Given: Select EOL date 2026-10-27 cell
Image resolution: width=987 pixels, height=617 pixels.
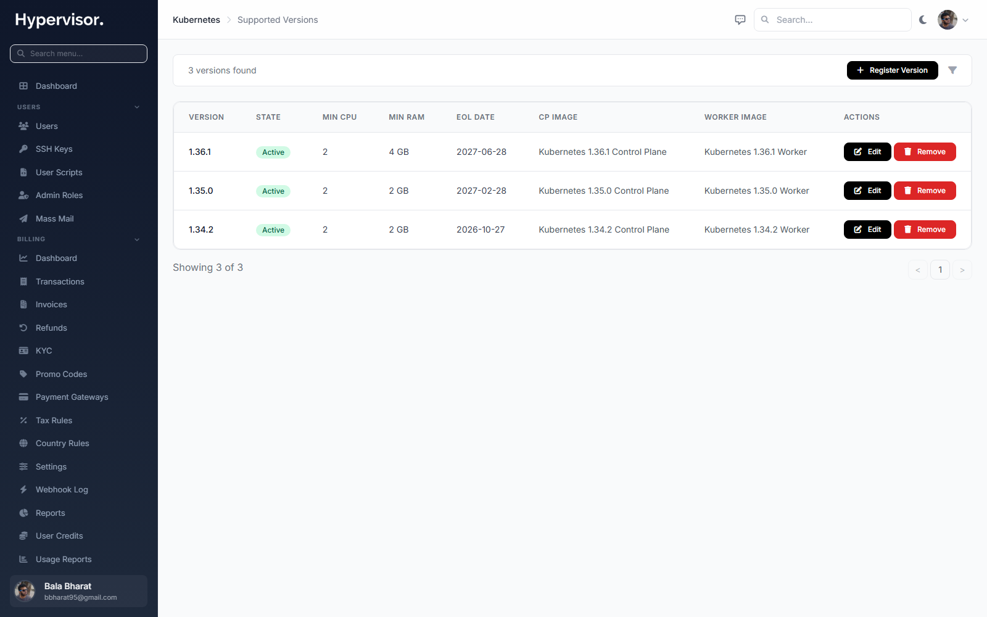Looking at the screenshot, I should click(481, 230).
